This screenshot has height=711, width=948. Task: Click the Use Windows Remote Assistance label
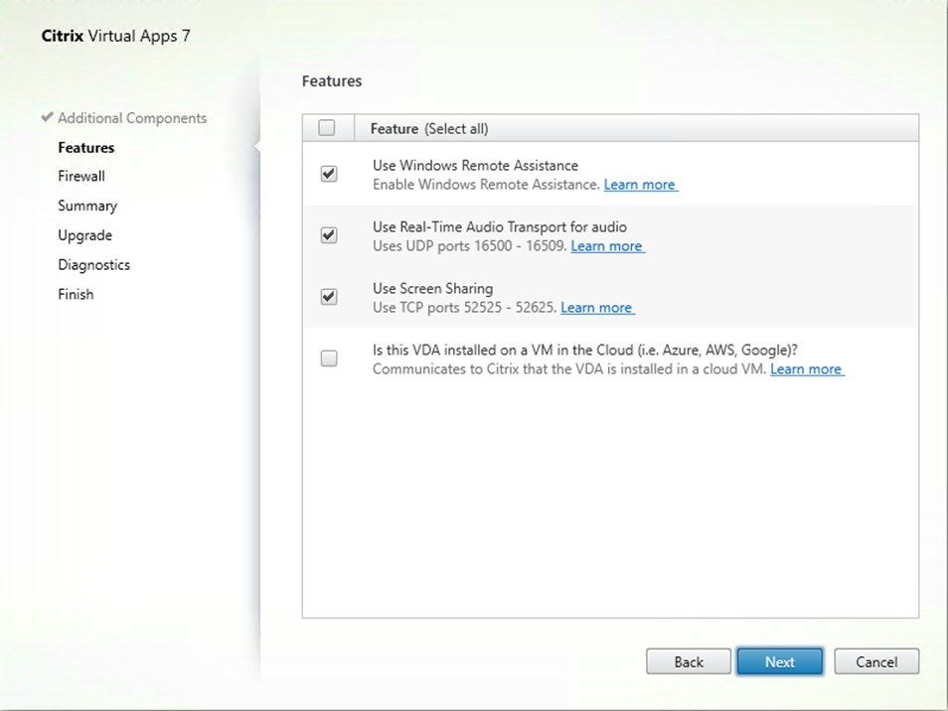coord(475,166)
